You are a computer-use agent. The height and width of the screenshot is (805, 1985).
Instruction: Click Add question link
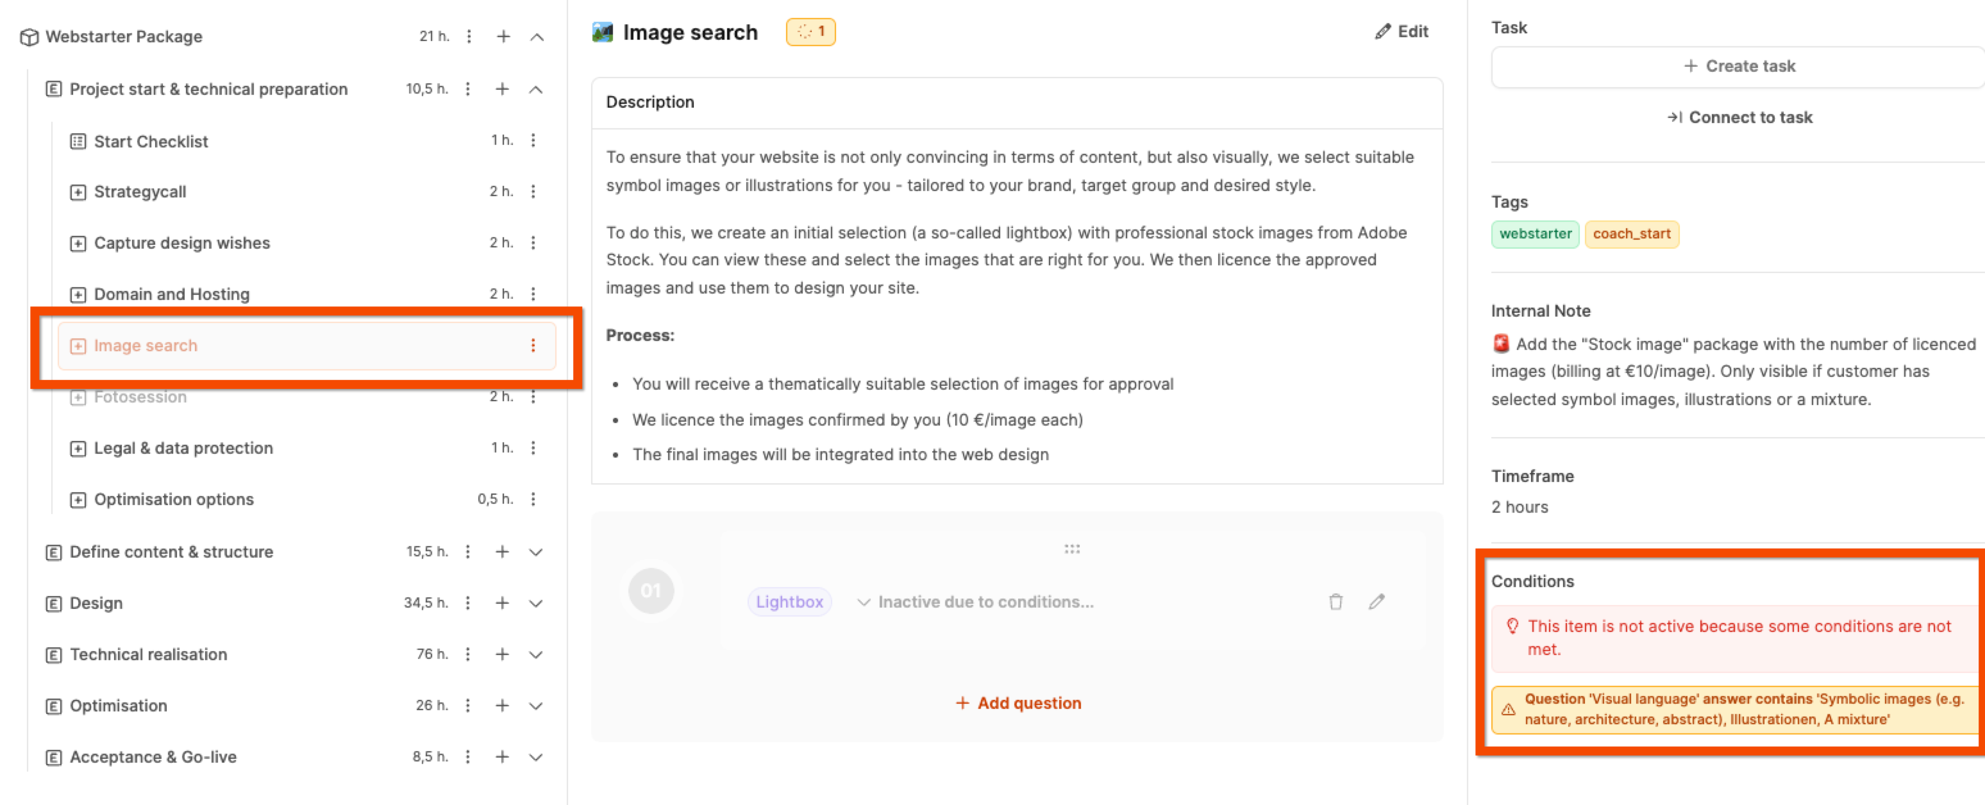[x=1018, y=702]
